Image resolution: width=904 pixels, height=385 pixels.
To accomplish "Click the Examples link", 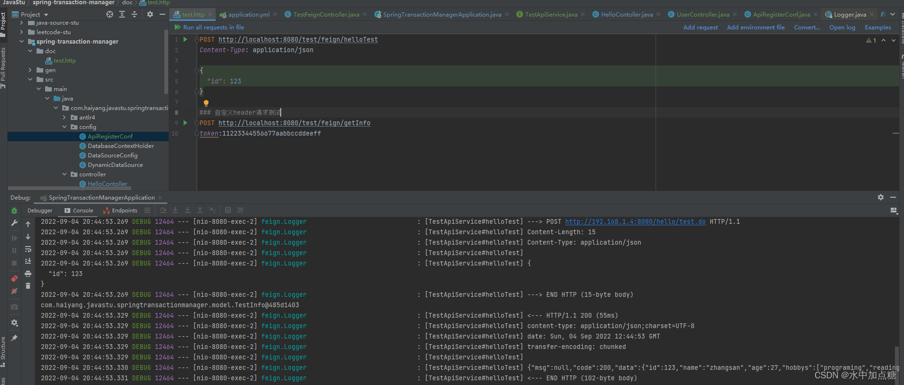I will coord(878,27).
